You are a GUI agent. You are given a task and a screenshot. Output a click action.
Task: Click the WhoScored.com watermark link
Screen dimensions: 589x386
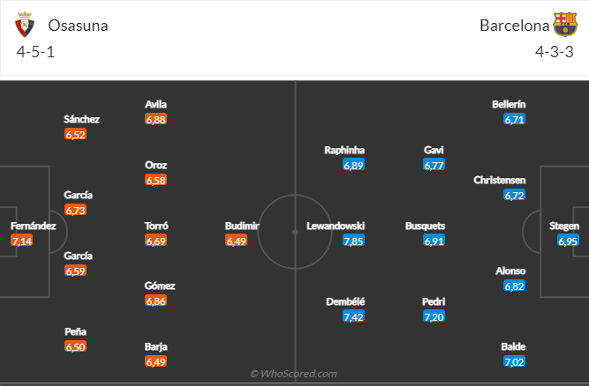[x=294, y=374]
